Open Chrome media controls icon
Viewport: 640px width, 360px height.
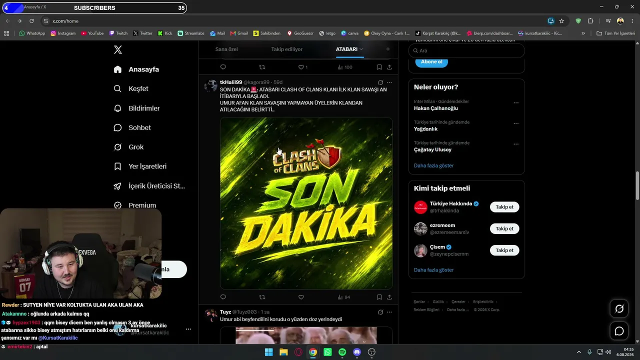[608, 21]
